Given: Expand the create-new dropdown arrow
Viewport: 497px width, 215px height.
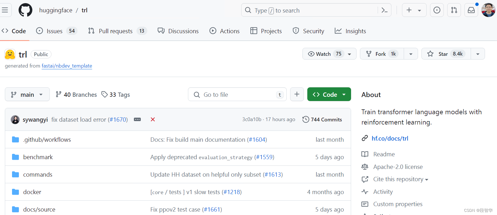Looking at the screenshot, I should coord(419,10).
